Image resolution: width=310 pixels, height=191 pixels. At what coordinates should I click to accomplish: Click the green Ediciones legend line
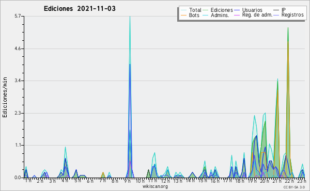coord(206,10)
